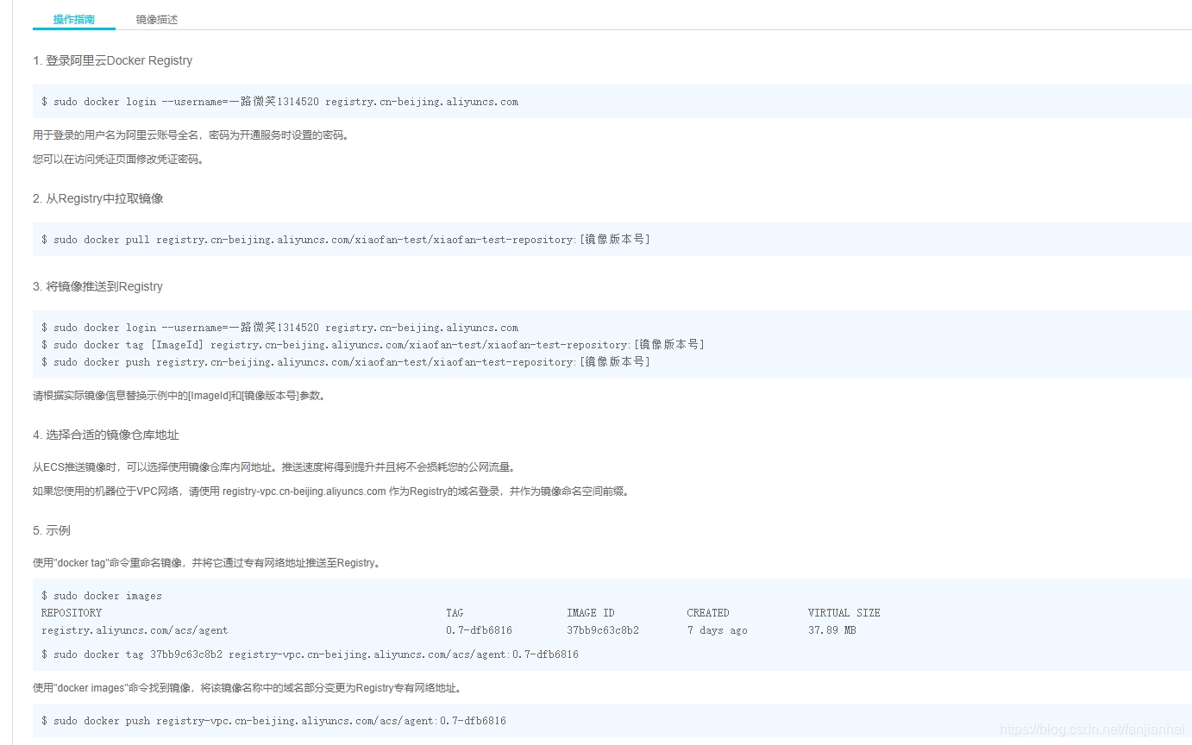
Task: Click the 'sudo docker images' command line
Action: coord(102,596)
